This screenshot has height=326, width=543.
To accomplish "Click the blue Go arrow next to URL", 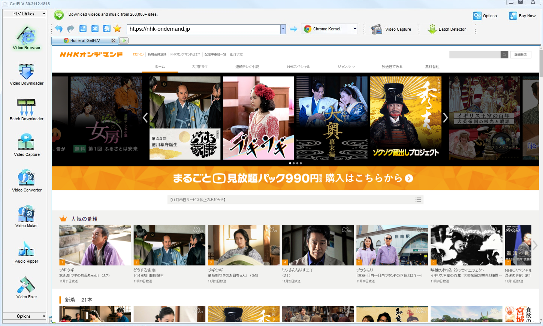I will (x=294, y=29).
